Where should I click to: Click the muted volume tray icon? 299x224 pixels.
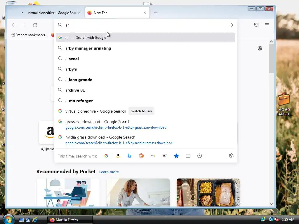pos(277,219)
